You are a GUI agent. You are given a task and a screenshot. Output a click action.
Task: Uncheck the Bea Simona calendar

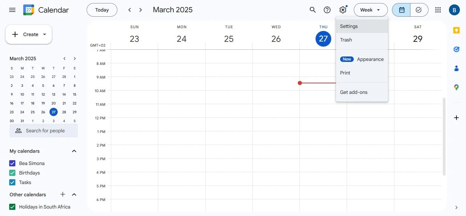(13, 163)
